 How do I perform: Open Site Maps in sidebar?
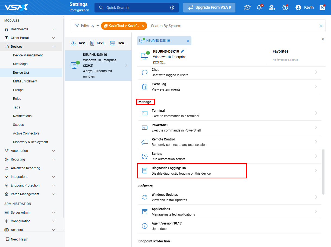coord(20,64)
